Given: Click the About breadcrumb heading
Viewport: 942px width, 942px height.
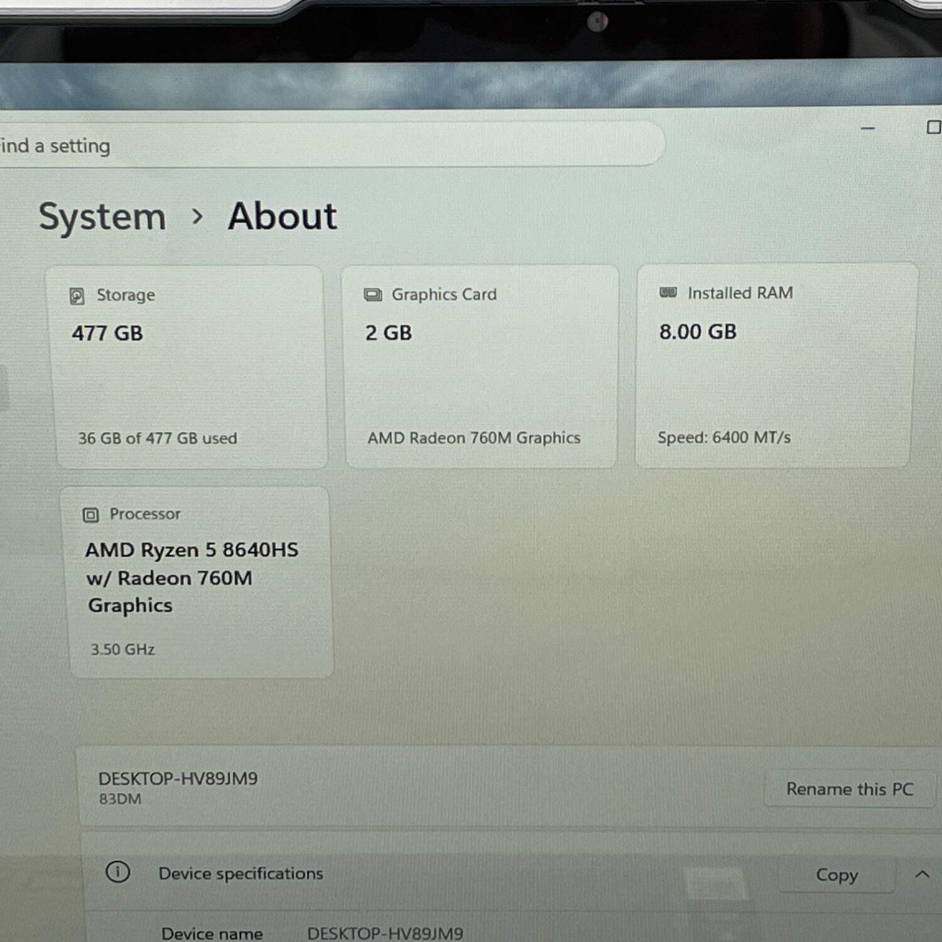Looking at the screenshot, I should 283,216.
